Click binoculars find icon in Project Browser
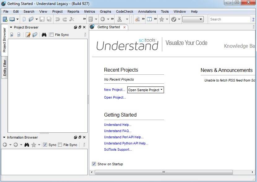The height and width of the screenshot is (182, 257). (44, 35)
